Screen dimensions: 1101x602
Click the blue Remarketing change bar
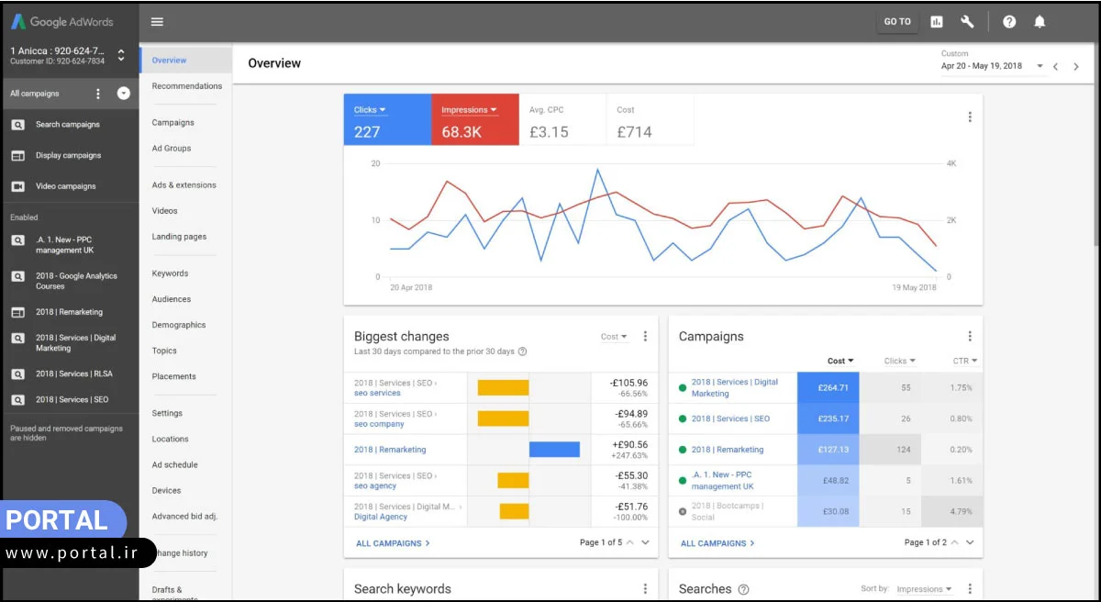554,450
